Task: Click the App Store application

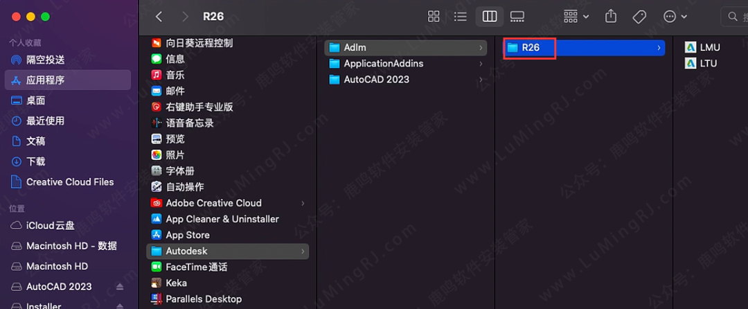Action: (x=187, y=235)
